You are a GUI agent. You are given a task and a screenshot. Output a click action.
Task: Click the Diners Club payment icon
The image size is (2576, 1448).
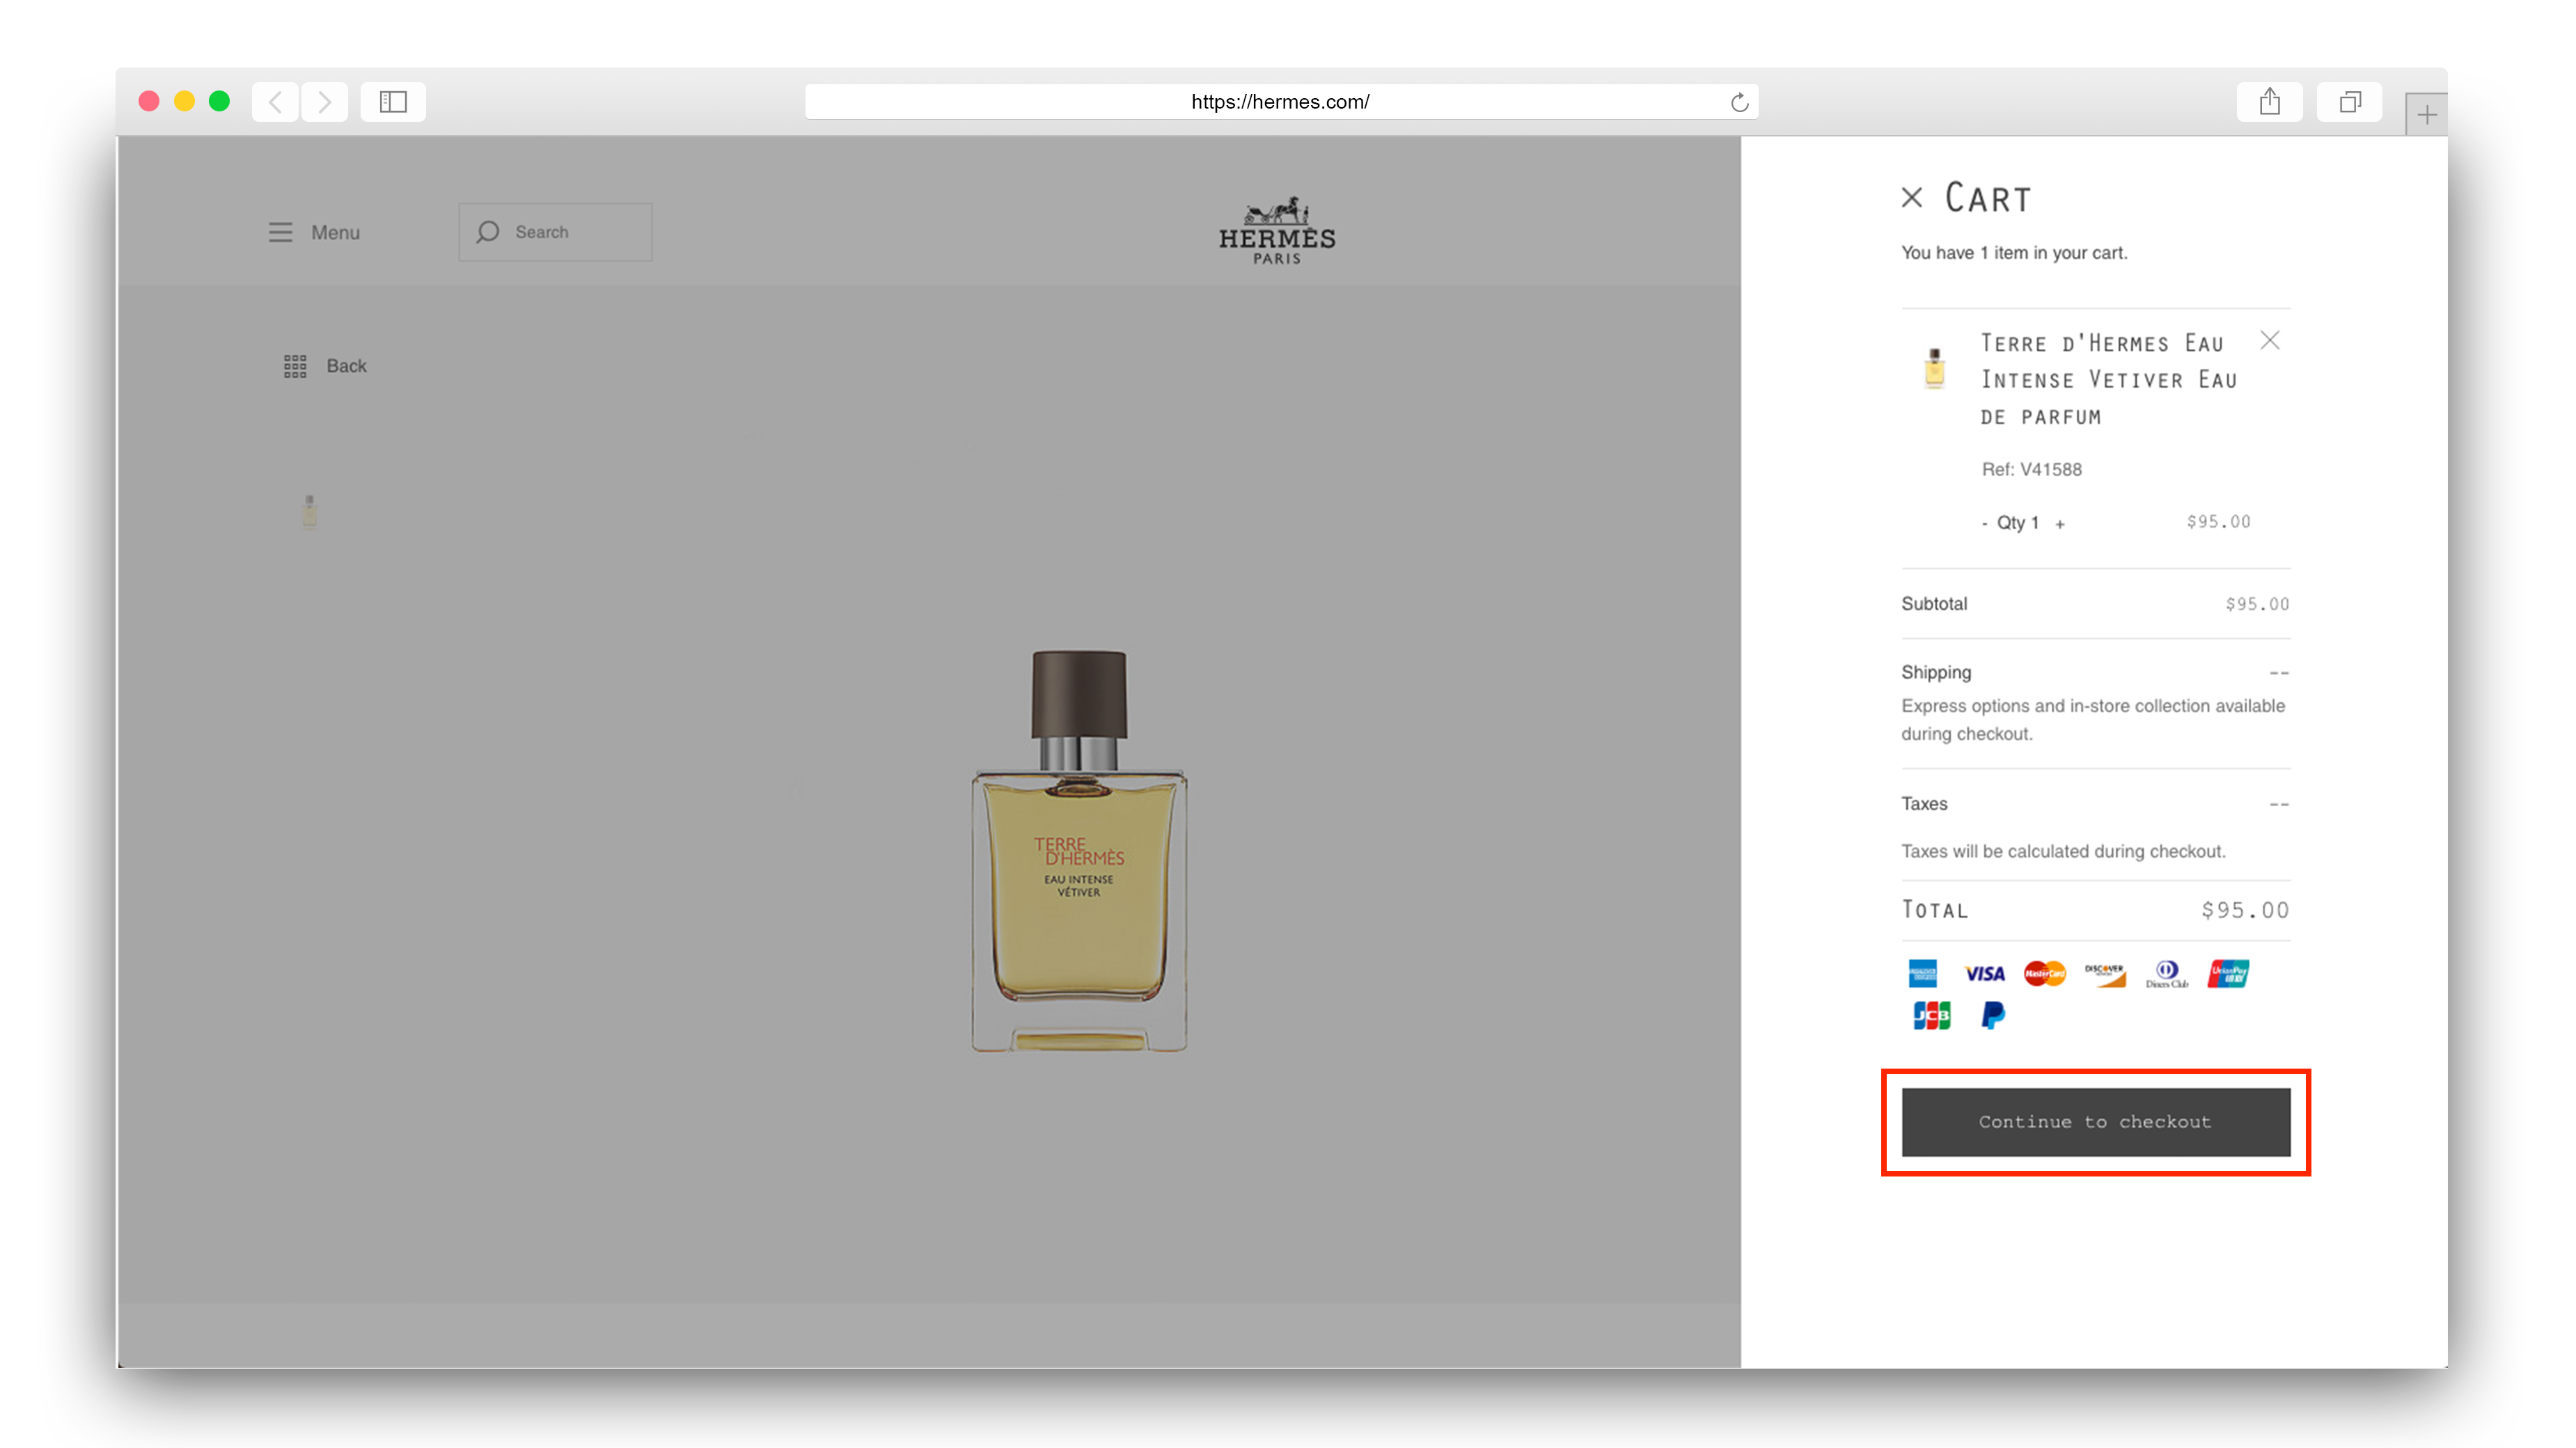[2166, 974]
